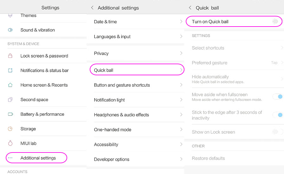
Task: Click the Storage pie chart icon
Action: 10,129
